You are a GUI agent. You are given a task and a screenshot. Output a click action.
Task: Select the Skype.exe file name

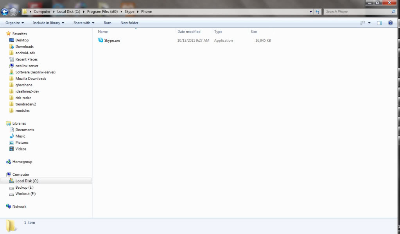coord(112,41)
